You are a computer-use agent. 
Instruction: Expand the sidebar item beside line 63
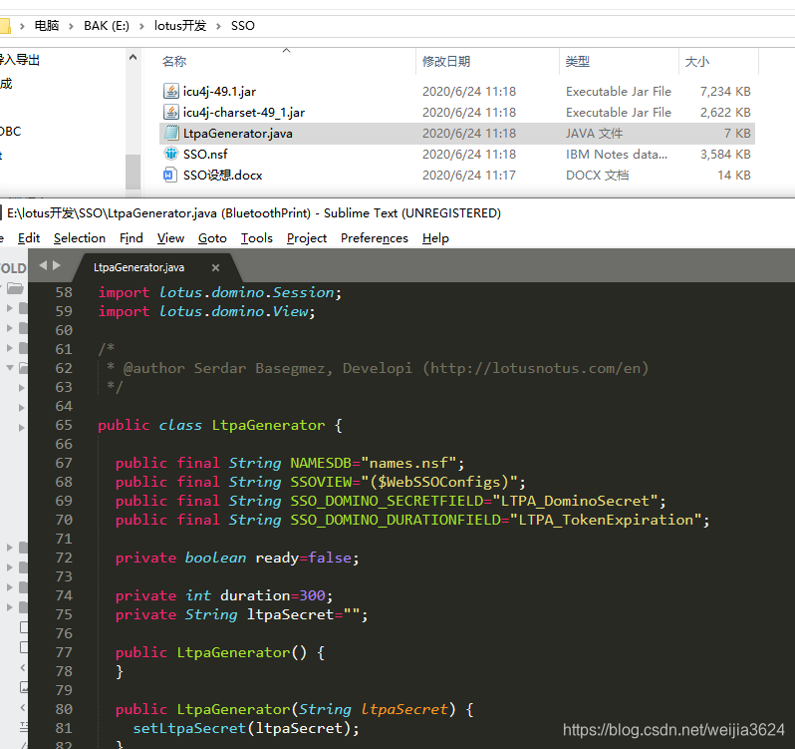pyautogui.click(x=21, y=388)
